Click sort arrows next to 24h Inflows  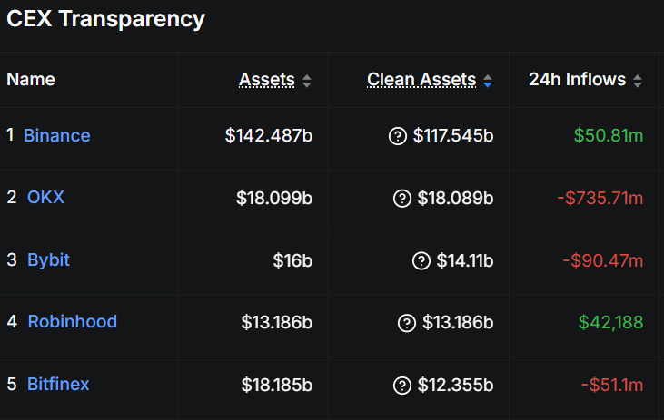coord(638,81)
